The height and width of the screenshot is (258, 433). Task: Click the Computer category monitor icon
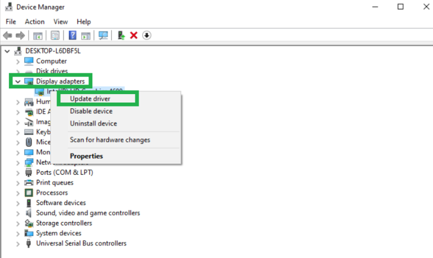29,61
